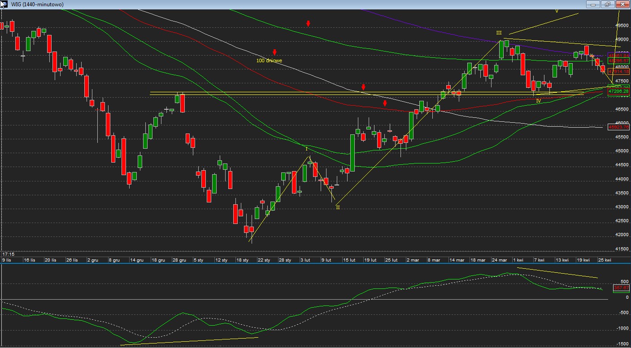Viewport: 631px width, 348px height.
Task: Select the wave label II annotation
Action: click(338, 207)
